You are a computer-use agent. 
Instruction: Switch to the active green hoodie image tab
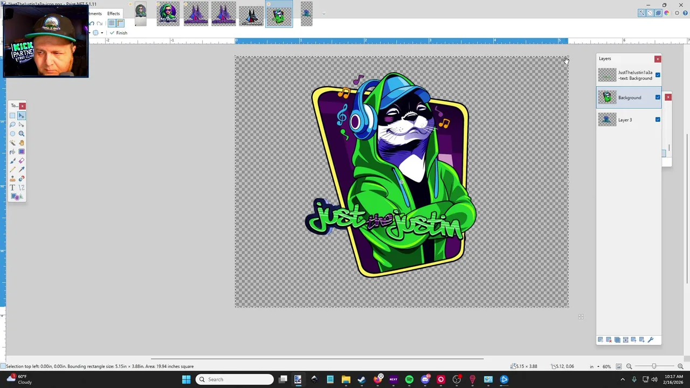(x=279, y=14)
